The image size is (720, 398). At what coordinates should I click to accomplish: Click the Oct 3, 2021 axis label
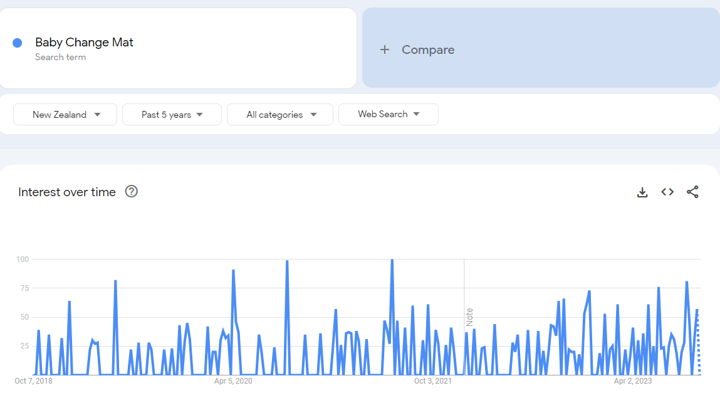coord(433,381)
